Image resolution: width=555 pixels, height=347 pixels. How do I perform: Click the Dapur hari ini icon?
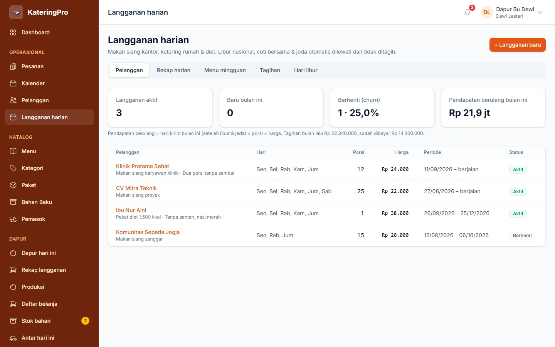[x=13, y=253]
